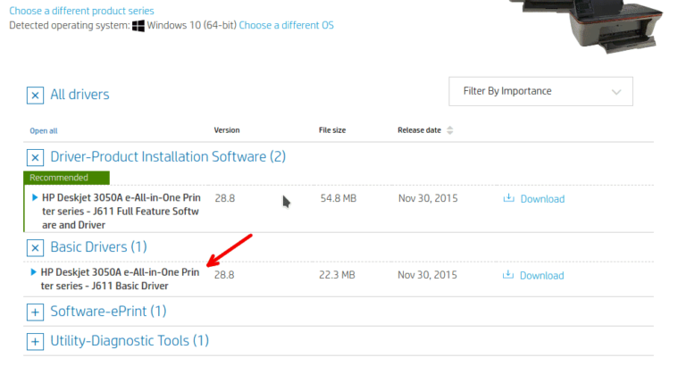Expand Full Feature Software driver details triangle
The image size is (686, 366).
pyautogui.click(x=35, y=197)
